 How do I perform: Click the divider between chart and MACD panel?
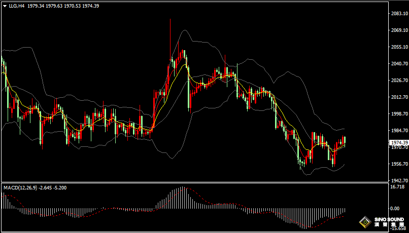195,182
